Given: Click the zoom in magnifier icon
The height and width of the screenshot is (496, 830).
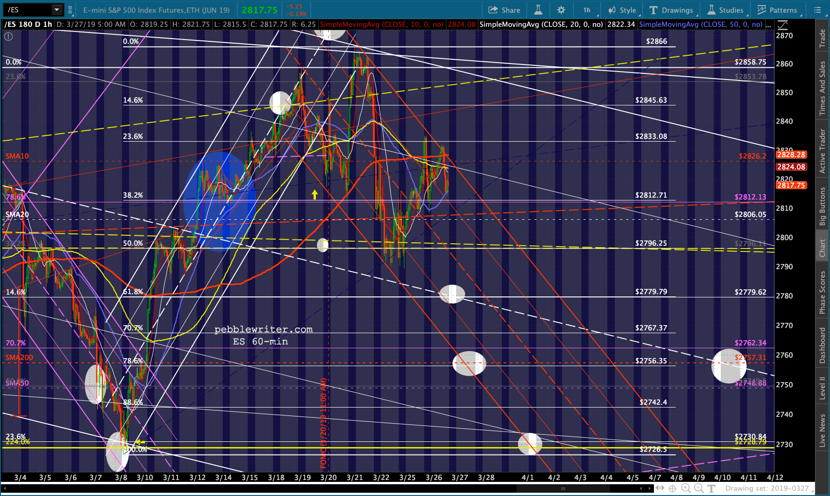Looking at the screenshot, I should [686, 488].
